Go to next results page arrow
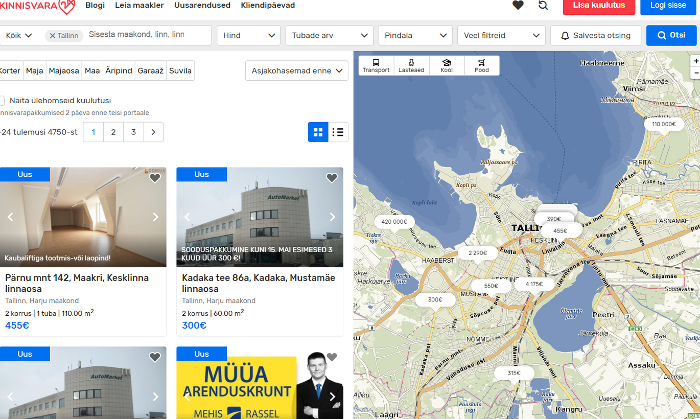Image resolution: width=700 pixels, height=419 pixels. tap(153, 132)
